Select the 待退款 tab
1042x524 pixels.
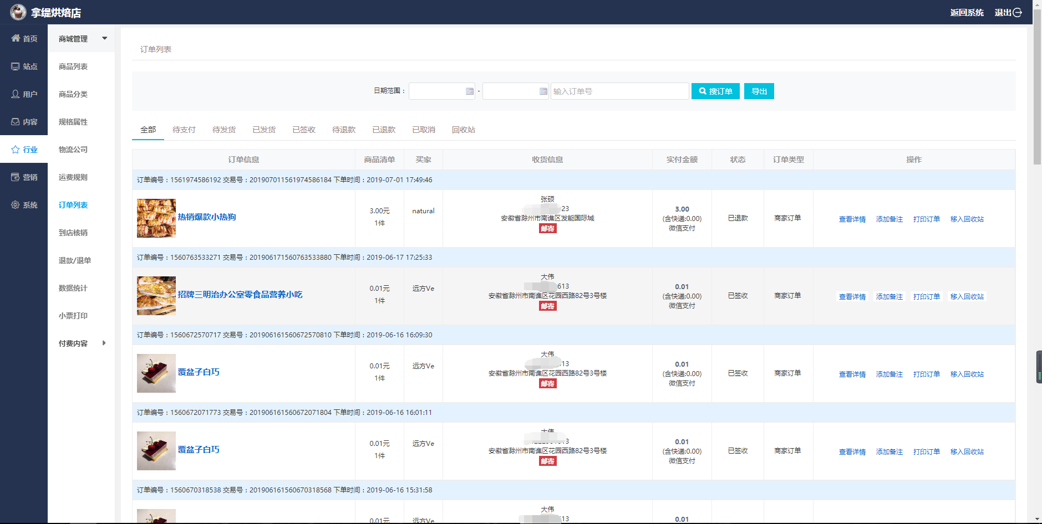[344, 130]
